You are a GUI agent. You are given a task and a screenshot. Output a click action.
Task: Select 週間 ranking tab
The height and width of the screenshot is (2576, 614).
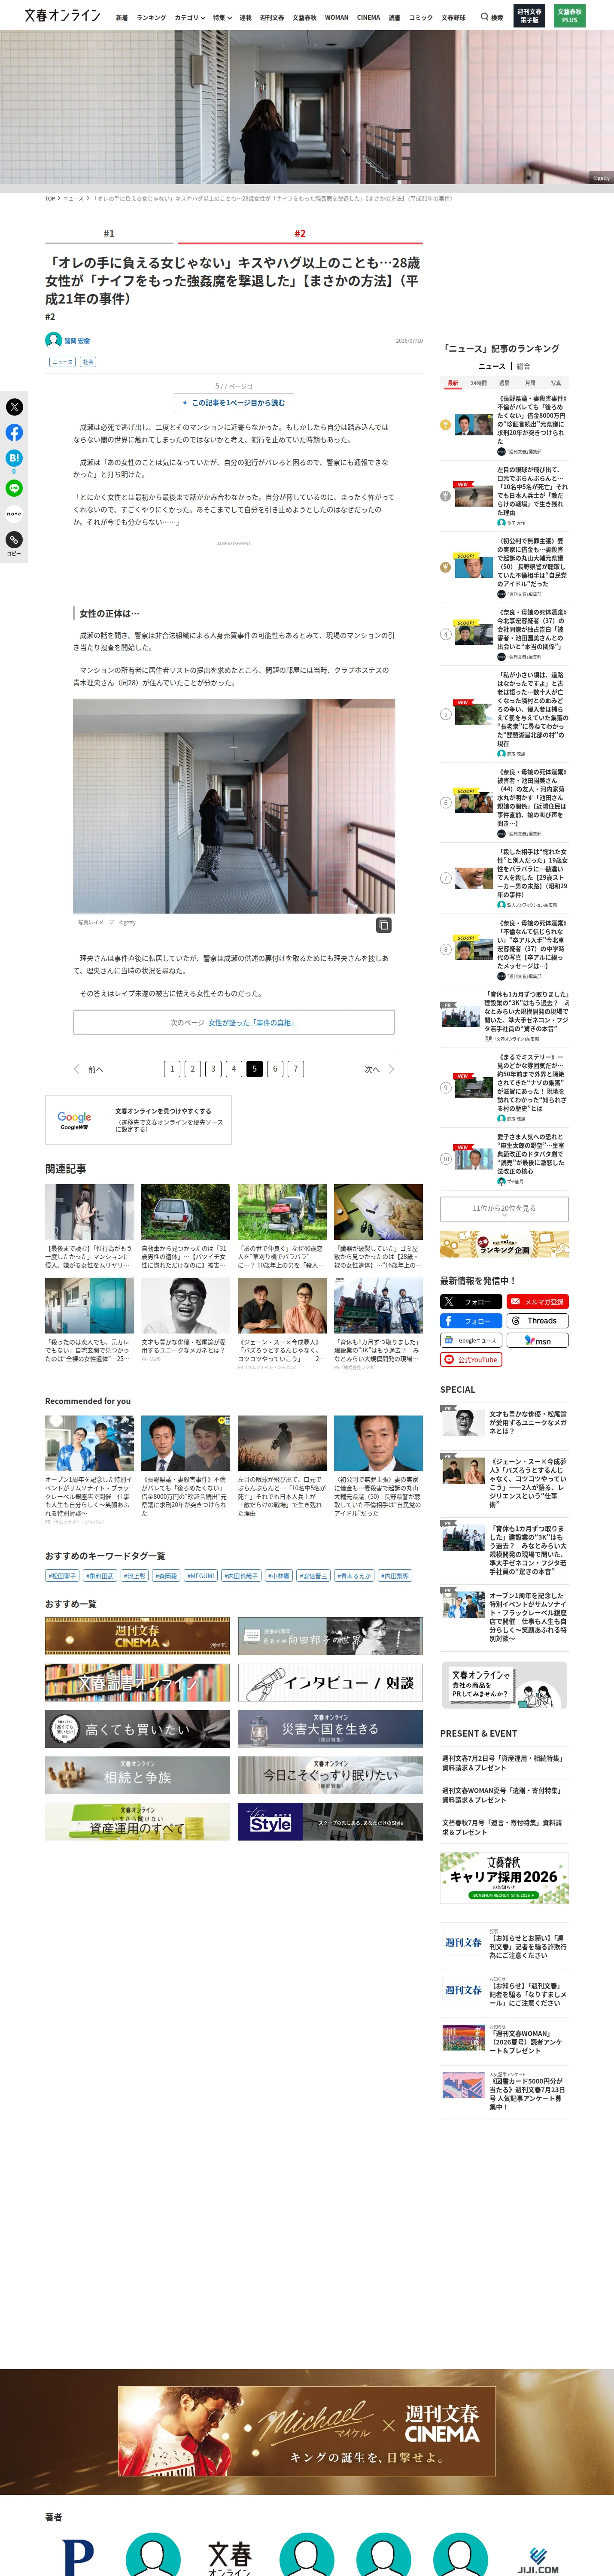click(504, 383)
